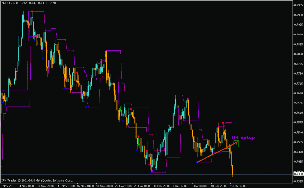Viewport: 304px width, 188px height.
Task: Click the 0.7785 price axis label
Action: (299, 64)
